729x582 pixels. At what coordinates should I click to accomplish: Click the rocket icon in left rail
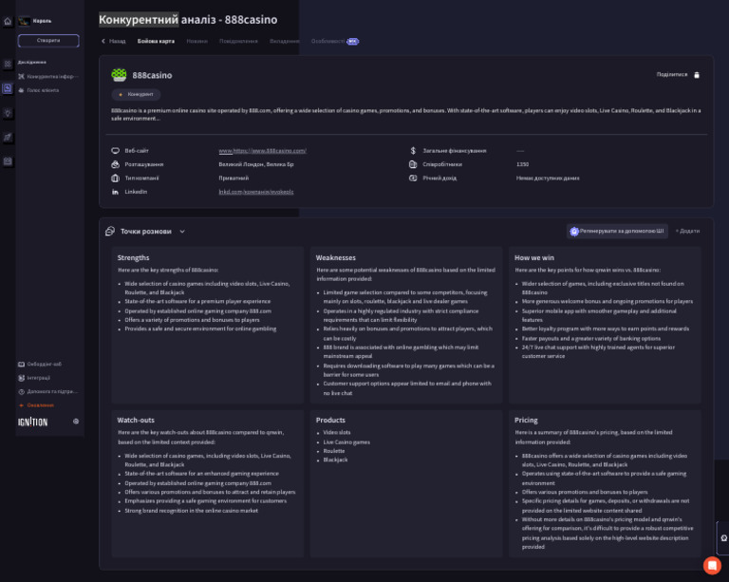pos(8,137)
